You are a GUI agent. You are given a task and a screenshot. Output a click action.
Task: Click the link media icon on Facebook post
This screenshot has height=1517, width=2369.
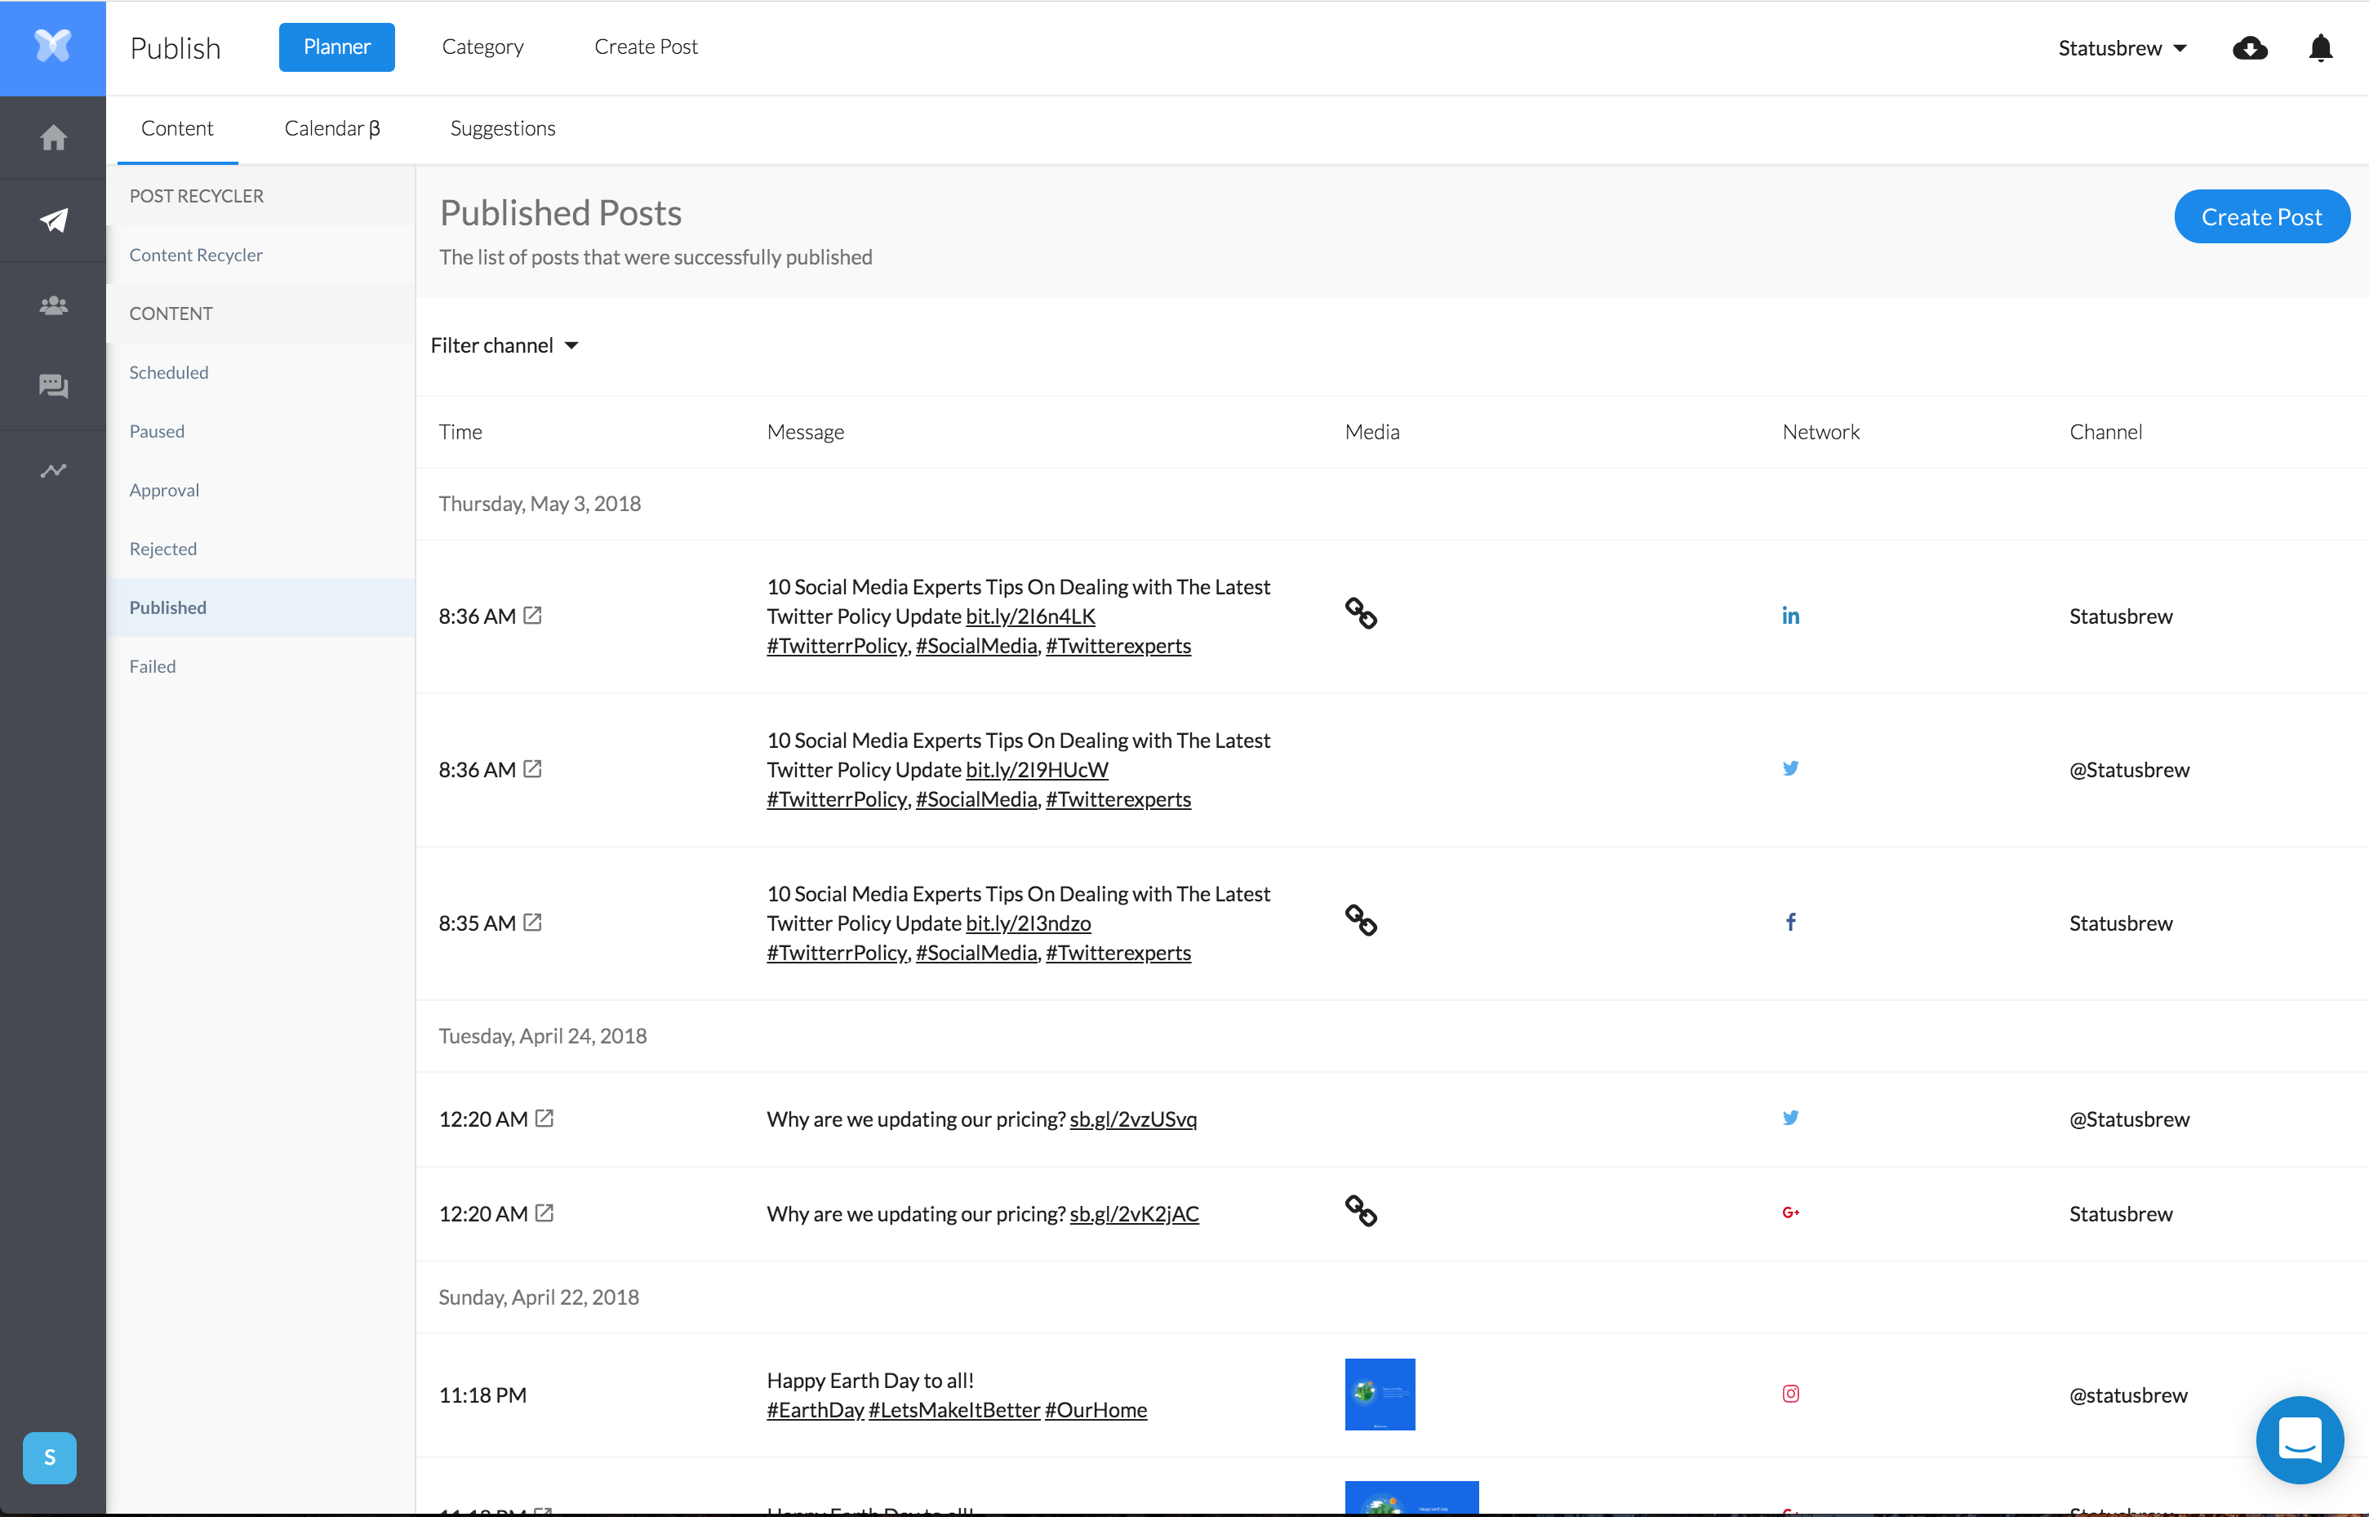(x=1361, y=920)
